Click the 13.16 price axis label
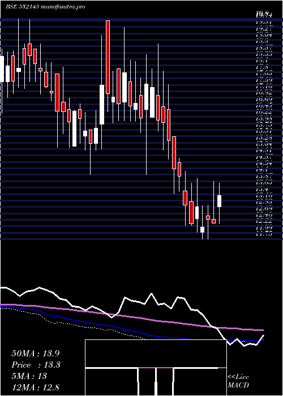This screenshot has width=283, height=396. pyautogui.click(x=264, y=196)
